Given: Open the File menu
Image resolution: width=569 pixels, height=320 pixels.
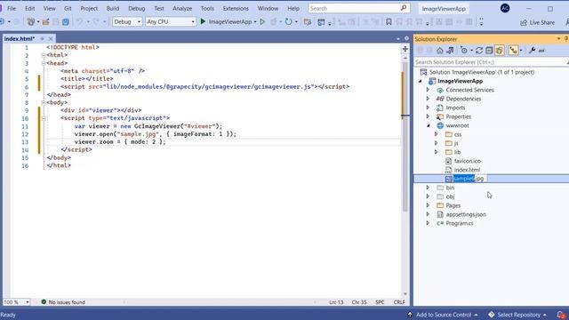Looking at the screenshot, I should click(x=12, y=8).
